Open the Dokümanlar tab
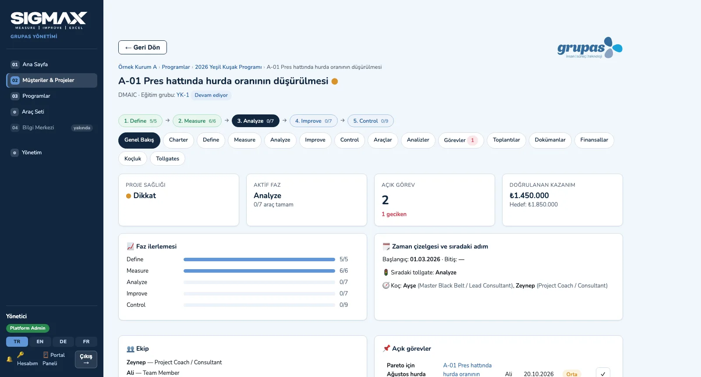The width and height of the screenshot is (701, 377). click(550, 140)
